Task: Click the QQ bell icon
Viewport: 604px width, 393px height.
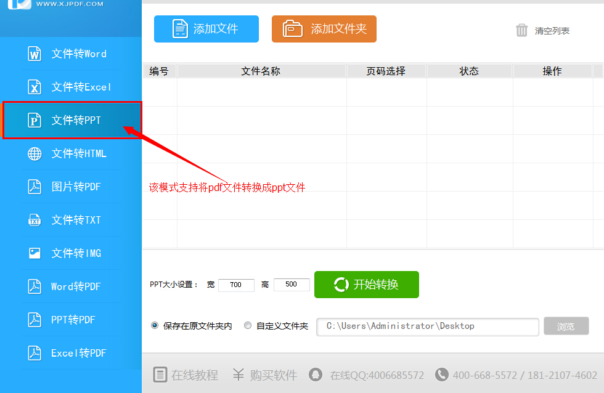Action: click(316, 375)
